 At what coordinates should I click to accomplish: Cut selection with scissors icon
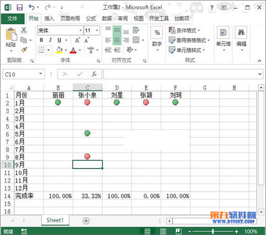tap(24, 30)
